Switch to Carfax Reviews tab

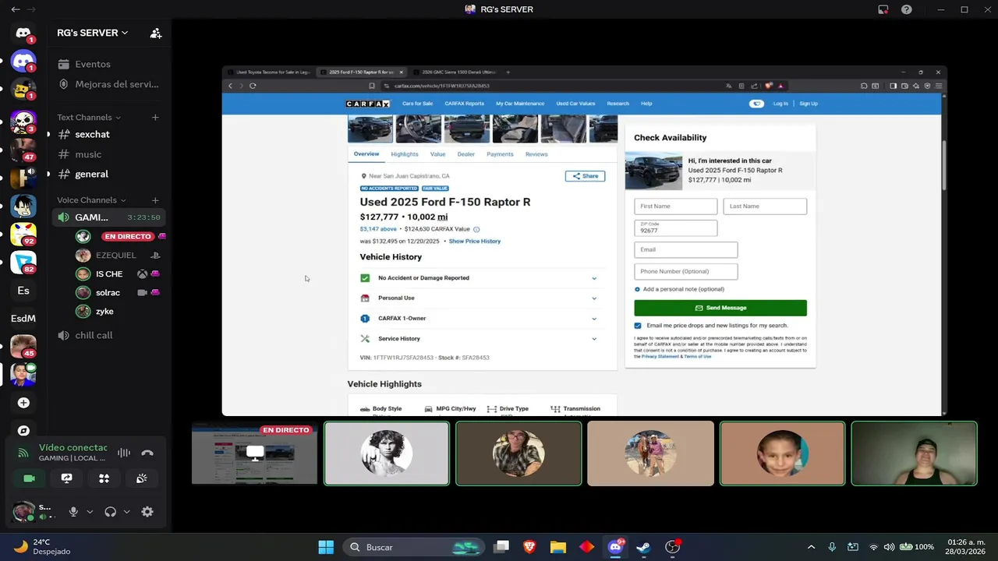click(x=536, y=154)
